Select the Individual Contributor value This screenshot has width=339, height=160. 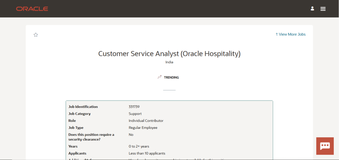click(x=146, y=121)
